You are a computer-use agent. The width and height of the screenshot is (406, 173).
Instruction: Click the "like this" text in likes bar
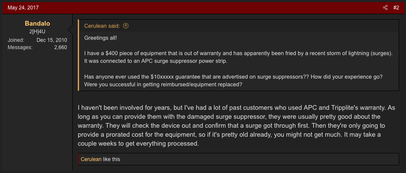[112, 159]
